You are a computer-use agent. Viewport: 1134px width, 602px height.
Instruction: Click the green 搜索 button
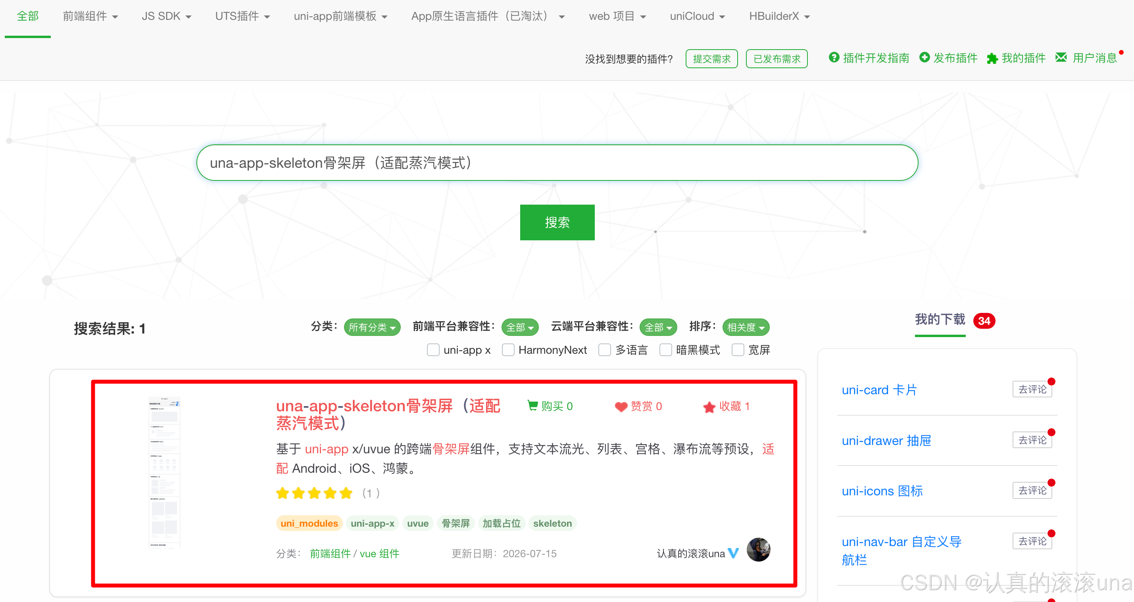tap(557, 222)
